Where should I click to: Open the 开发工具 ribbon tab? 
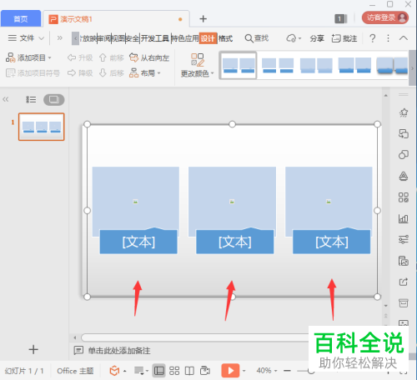155,38
